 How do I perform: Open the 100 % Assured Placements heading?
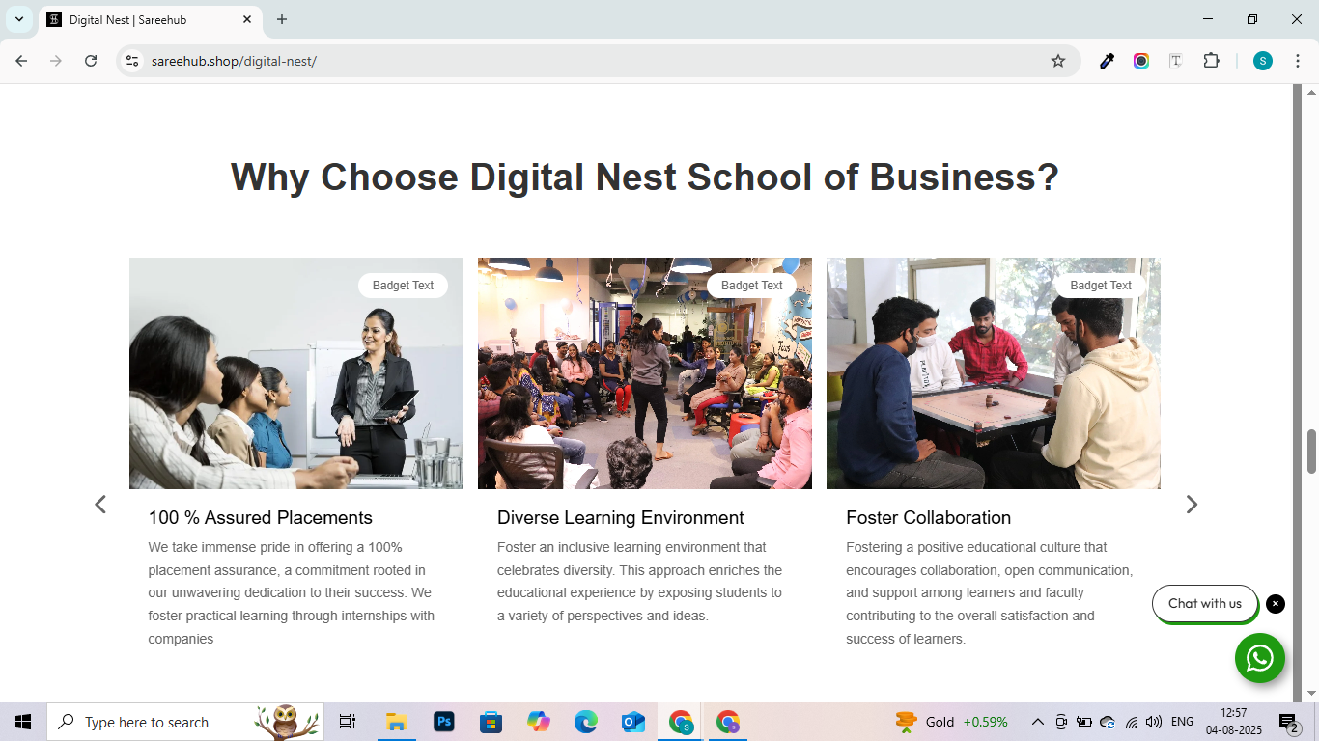(260, 518)
